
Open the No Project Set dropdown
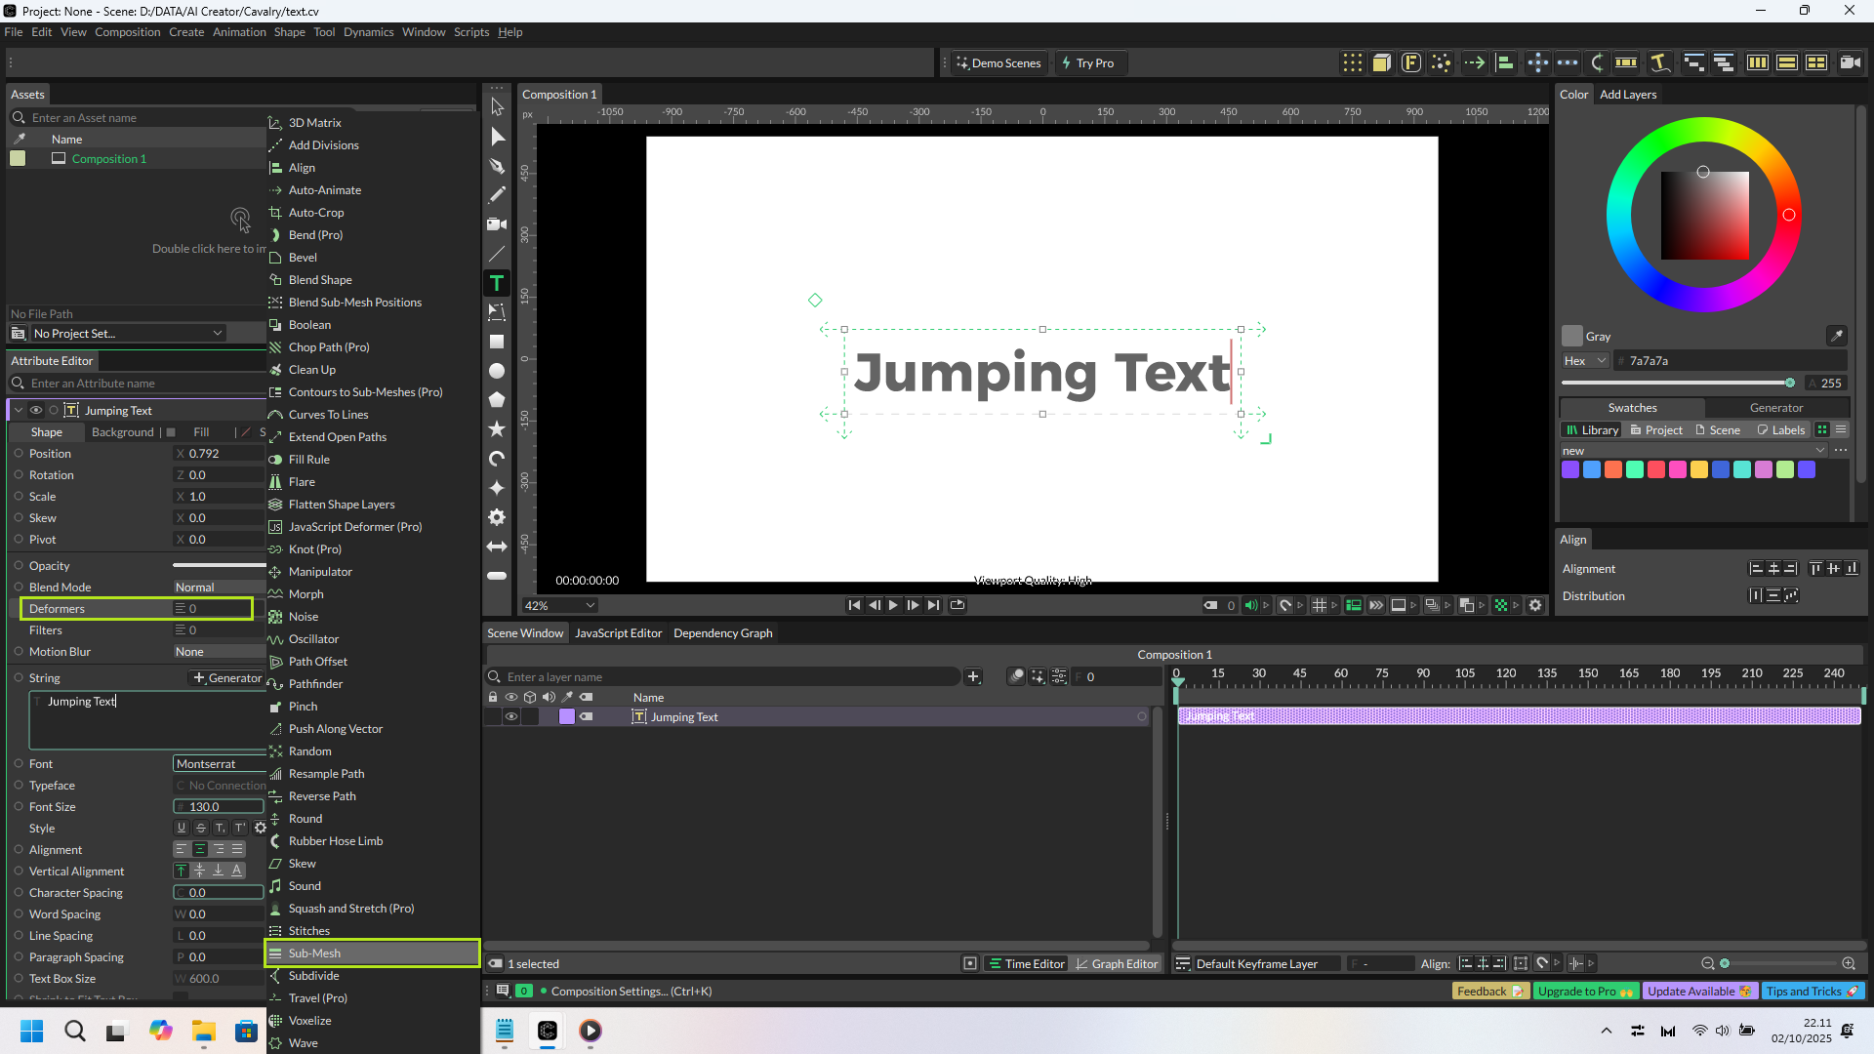[127, 333]
